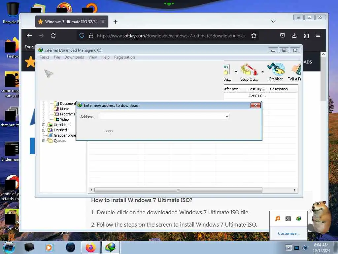Select the Music category
The image size is (338, 254).
click(61, 109)
